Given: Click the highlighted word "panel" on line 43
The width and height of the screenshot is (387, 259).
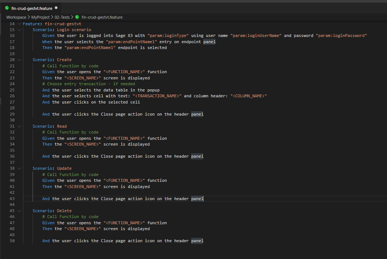Looking at the screenshot, I should pyautogui.click(x=197, y=199).
